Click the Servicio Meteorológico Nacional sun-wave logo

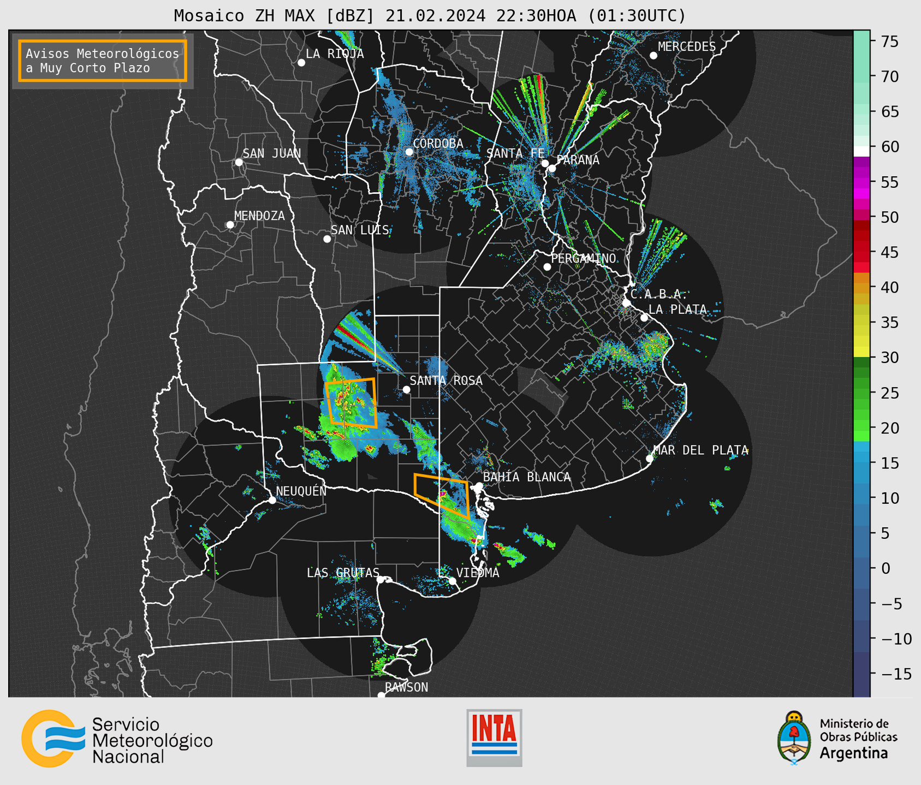coord(53,739)
